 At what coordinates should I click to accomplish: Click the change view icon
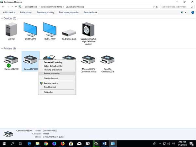(x=182, y=12)
